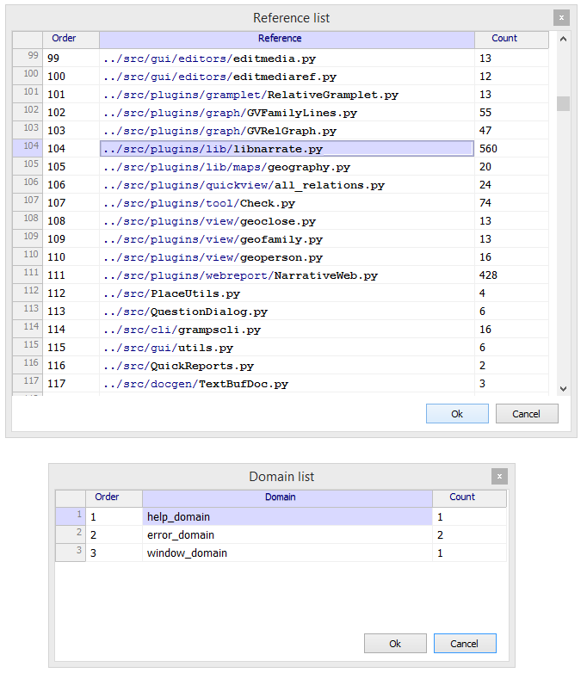Image resolution: width=587 pixels, height=673 pixels.
Task: Select the help_domain row
Action: 287,516
